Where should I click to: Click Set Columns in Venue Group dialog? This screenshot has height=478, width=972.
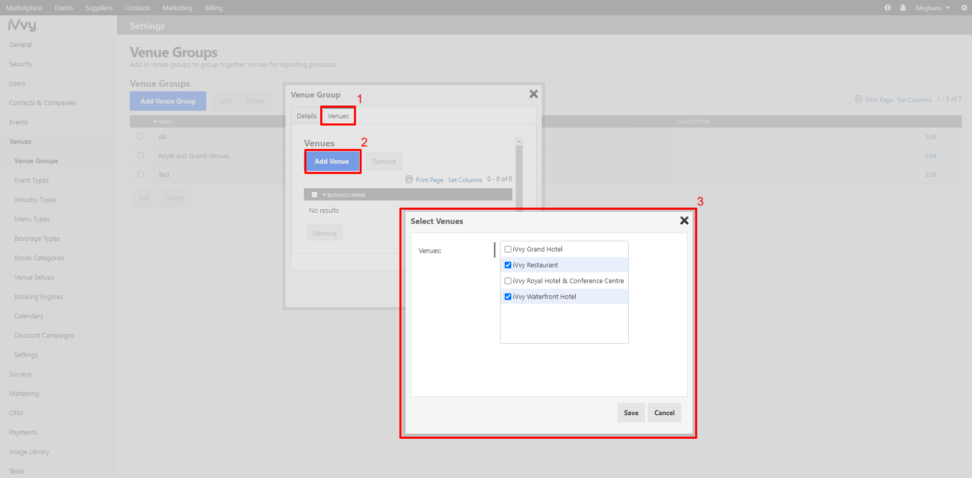tap(465, 180)
